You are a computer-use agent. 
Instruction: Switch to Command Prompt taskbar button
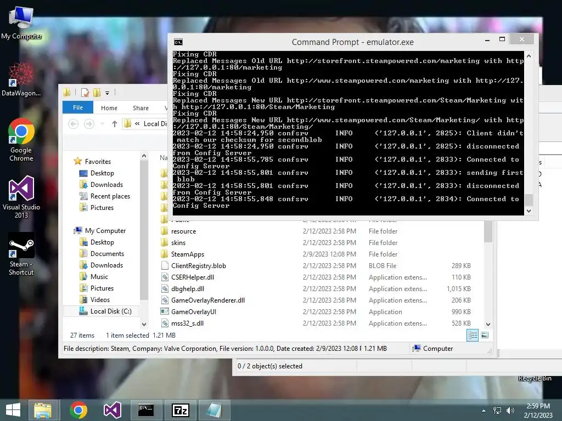(x=146, y=410)
